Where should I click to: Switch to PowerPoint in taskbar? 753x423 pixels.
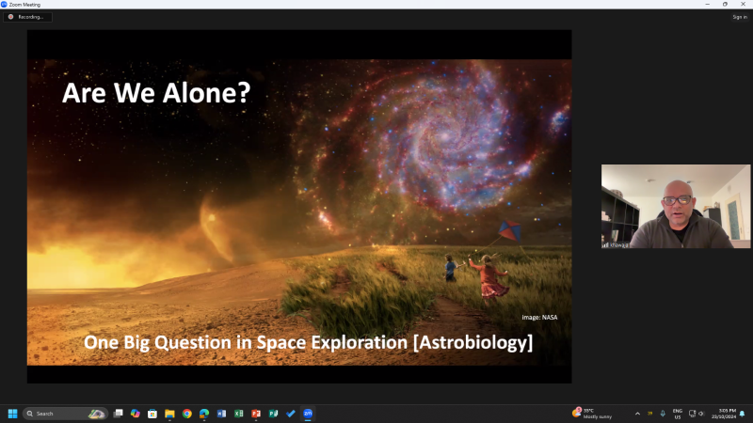(256, 414)
